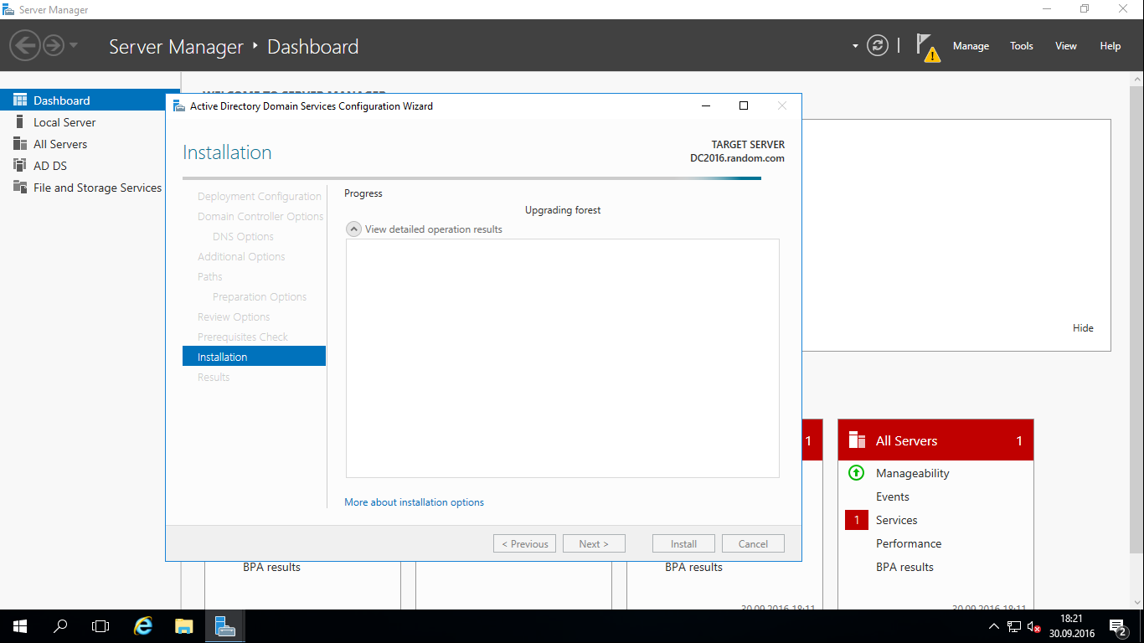Click Installation step in wizard navigation
The image size is (1144, 643).
coord(254,357)
